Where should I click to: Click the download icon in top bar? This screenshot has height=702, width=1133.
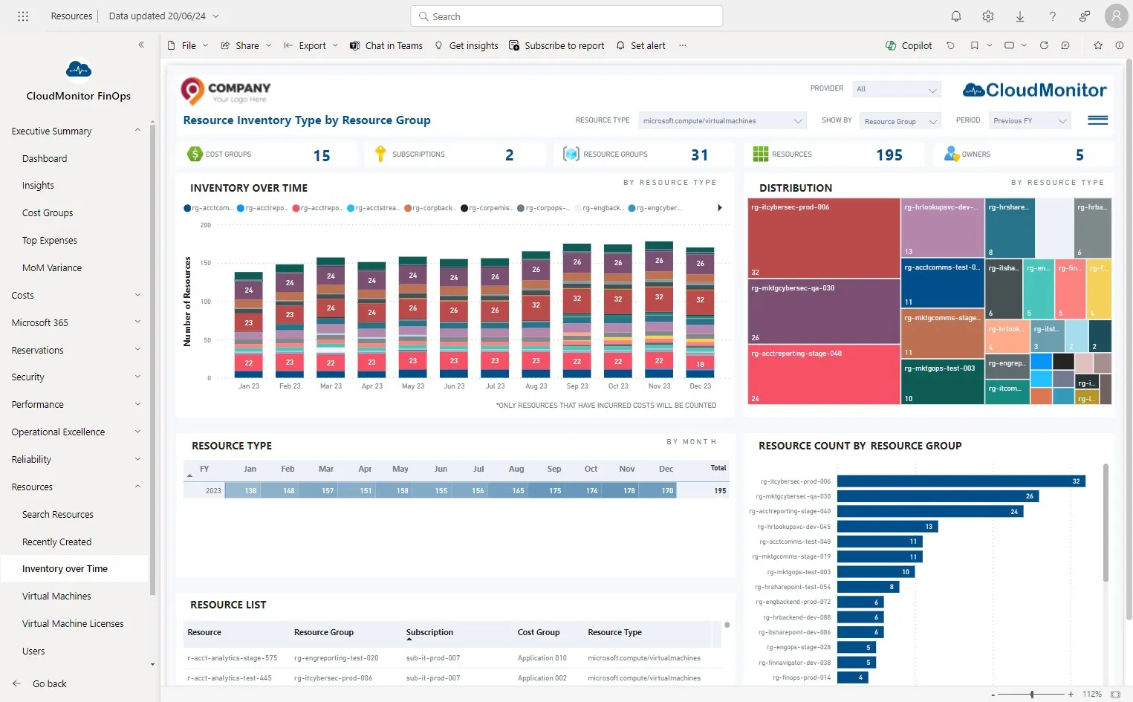tap(1020, 16)
